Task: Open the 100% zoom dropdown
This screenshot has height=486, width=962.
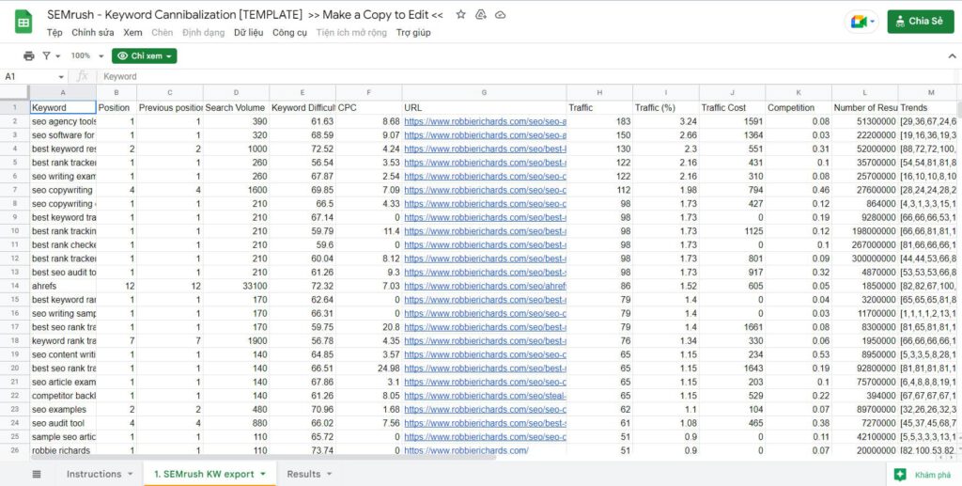Action: (x=87, y=55)
